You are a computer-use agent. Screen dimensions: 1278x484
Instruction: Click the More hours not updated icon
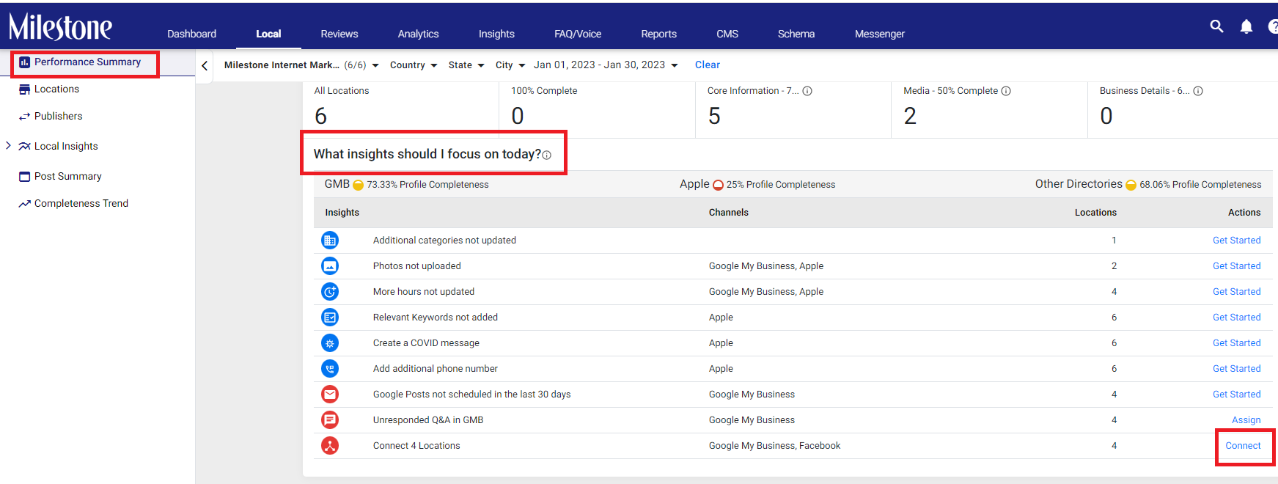pos(330,291)
